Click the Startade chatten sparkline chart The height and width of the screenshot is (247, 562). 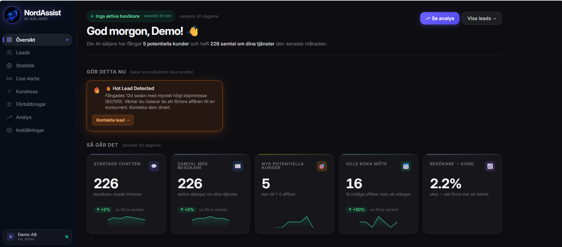[126, 221]
